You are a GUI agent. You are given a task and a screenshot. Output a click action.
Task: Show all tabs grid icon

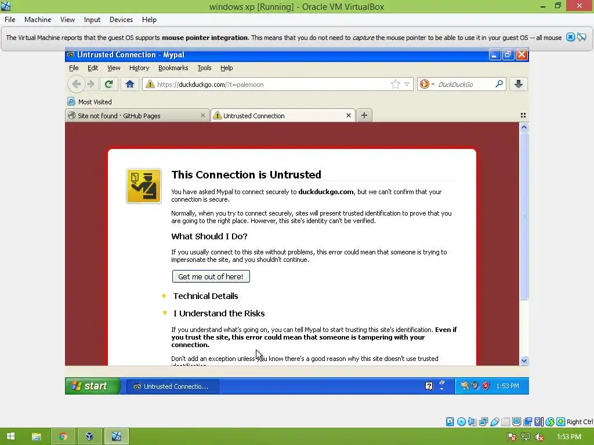tap(523, 115)
